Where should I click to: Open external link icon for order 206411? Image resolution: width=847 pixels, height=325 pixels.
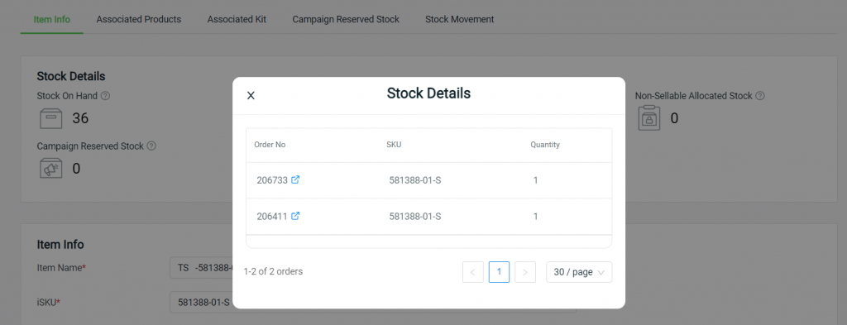[x=295, y=216]
